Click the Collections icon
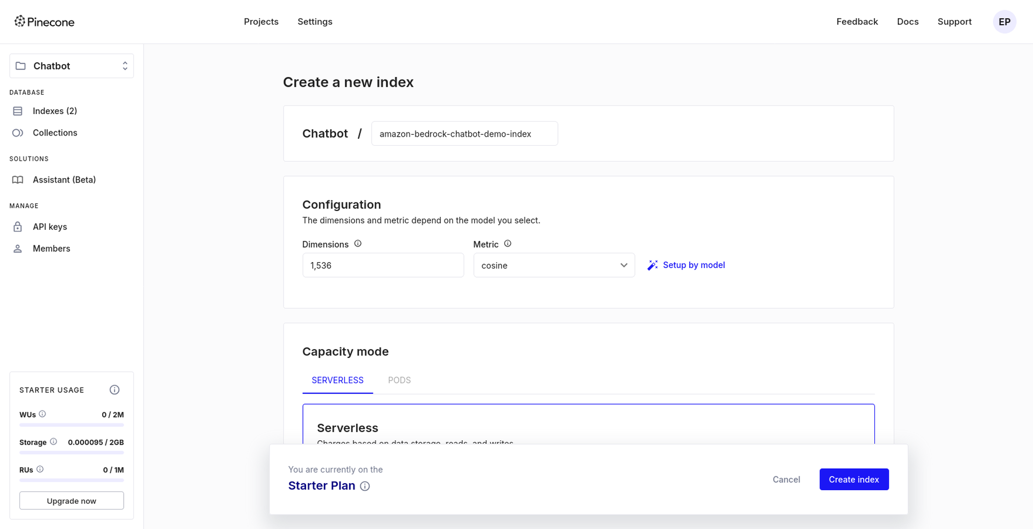The width and height of the screenshot is (1033, 529). [18, 132]
